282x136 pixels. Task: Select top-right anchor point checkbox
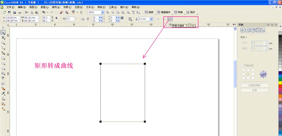coord(253,70)
